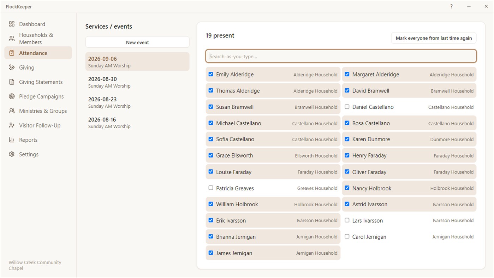Check Patricia Greaves attendance box
This screenshot has height=278, width=494.
pyautogui.click(x=211, y=188)
